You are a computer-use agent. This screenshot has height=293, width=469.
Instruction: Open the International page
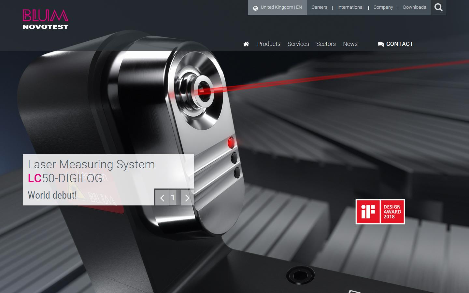click(x=350, y=7)
